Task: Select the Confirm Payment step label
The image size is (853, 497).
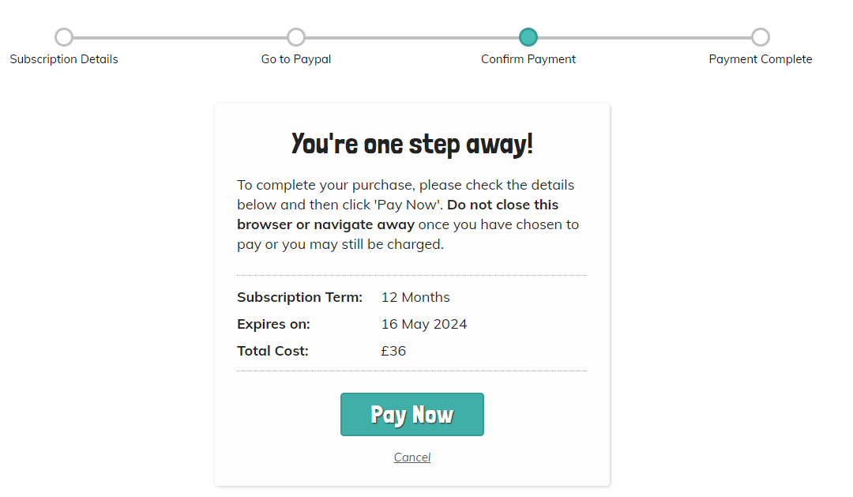Action: (528, 59)
